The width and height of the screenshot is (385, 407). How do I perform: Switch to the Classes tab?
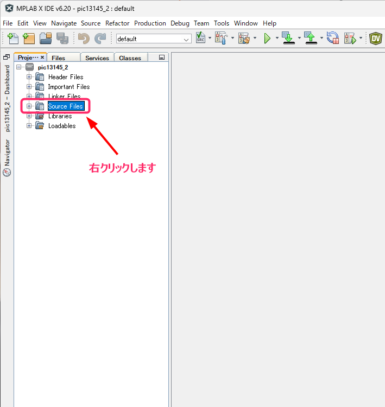coord(130,58)
